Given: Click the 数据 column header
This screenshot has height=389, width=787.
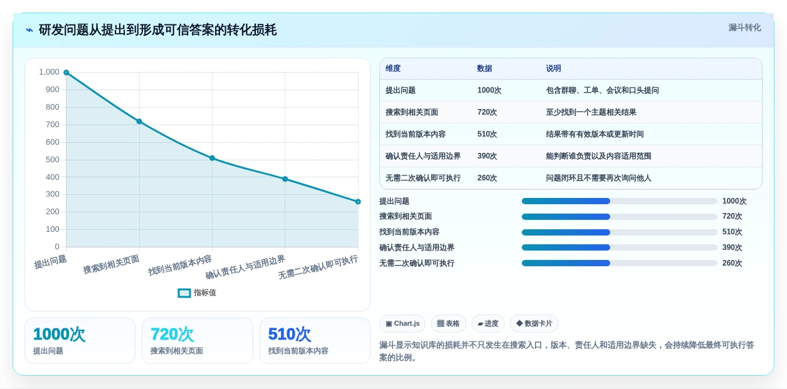Looking at the screenshot, I should tap(485, 68).
